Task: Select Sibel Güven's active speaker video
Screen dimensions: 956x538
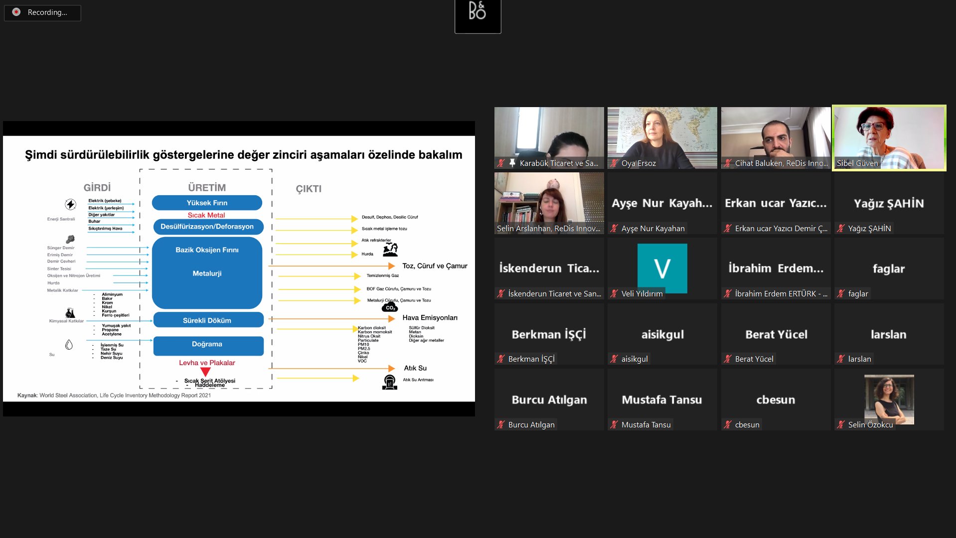Action: 889,138
